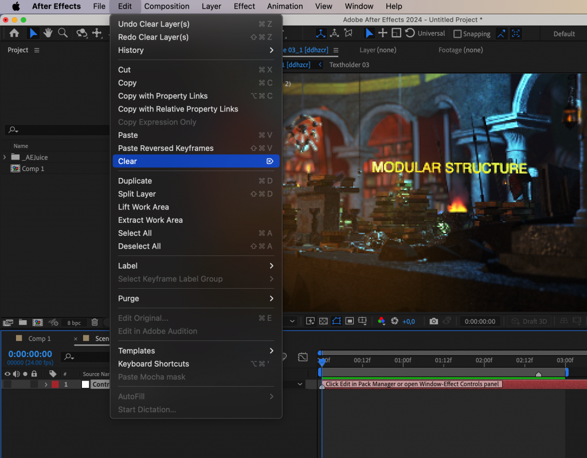587x458 pixels.
Task: Click the trash can to delete selected item
Action: click(x=95, y=323)
